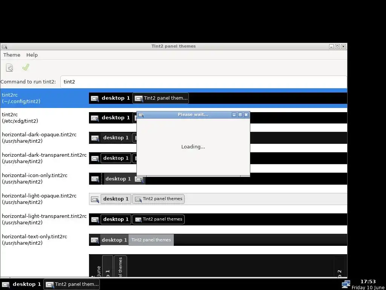
Task: Open the Help menu
Action: [32, 55]
